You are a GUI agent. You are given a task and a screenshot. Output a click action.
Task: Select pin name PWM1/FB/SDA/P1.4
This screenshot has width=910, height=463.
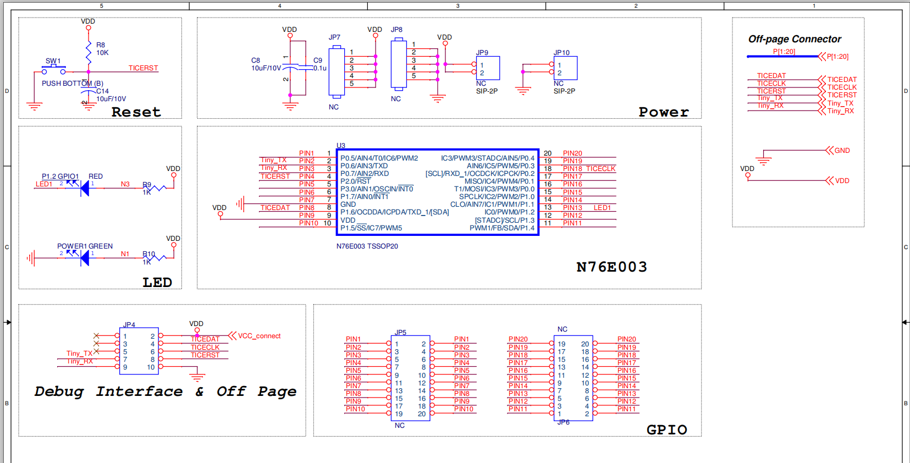click(x=502, y=228)
